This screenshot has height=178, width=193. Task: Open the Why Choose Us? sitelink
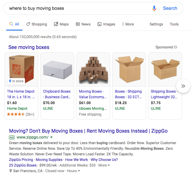[104, 160]
